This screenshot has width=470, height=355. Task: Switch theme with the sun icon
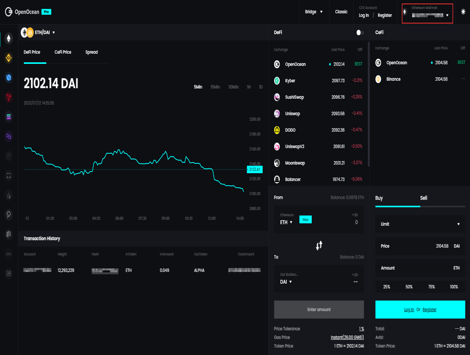(x=463, y=12)
